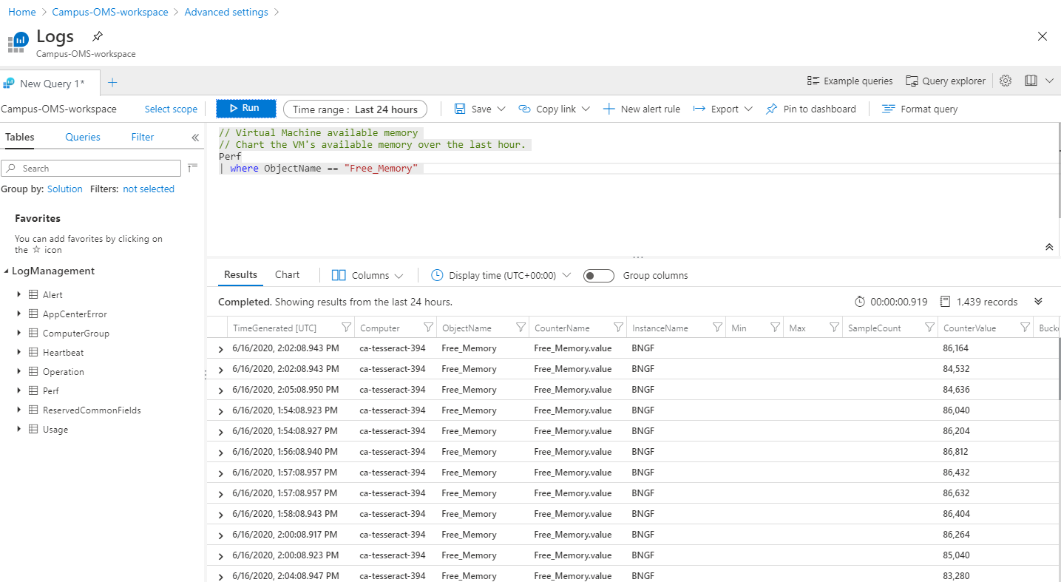This screenshot has height=582, width=1061.
Task: Open filter menu on CounterValue column
Action: 1025,328
